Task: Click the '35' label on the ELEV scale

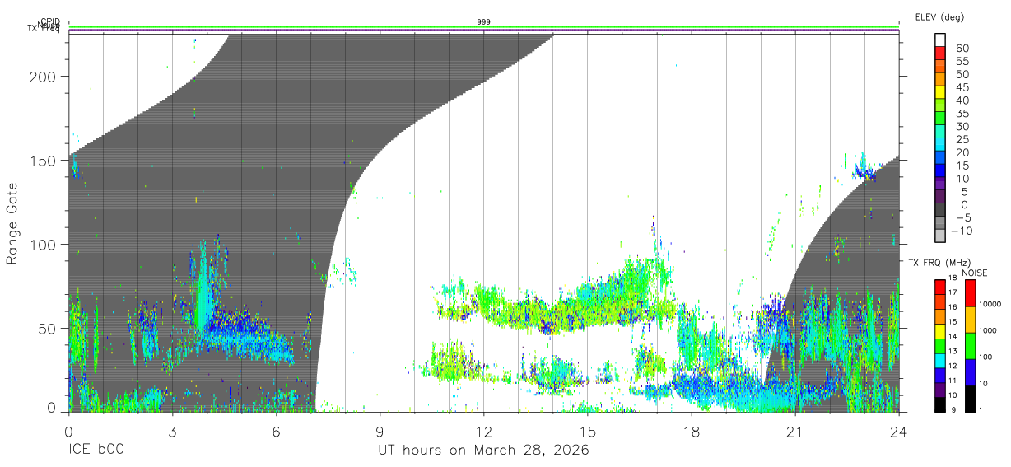Action: [x=962, y=114]
